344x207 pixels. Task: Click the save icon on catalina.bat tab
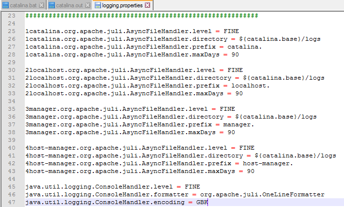click(x=5, y=5)
